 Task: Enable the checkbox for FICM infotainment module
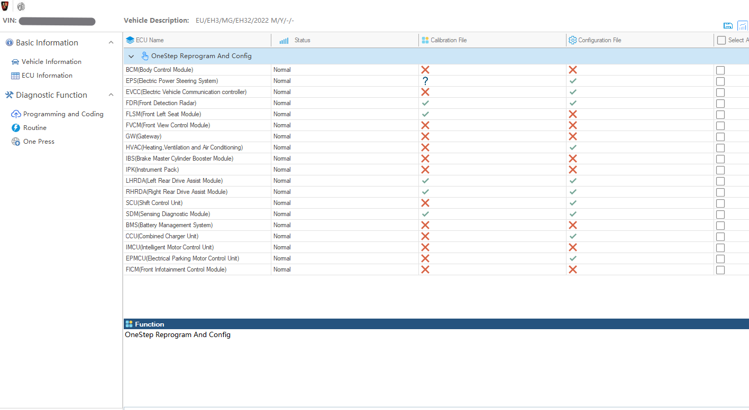click(720, 270)
